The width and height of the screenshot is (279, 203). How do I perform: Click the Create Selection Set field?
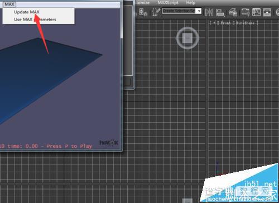[179, 11]
